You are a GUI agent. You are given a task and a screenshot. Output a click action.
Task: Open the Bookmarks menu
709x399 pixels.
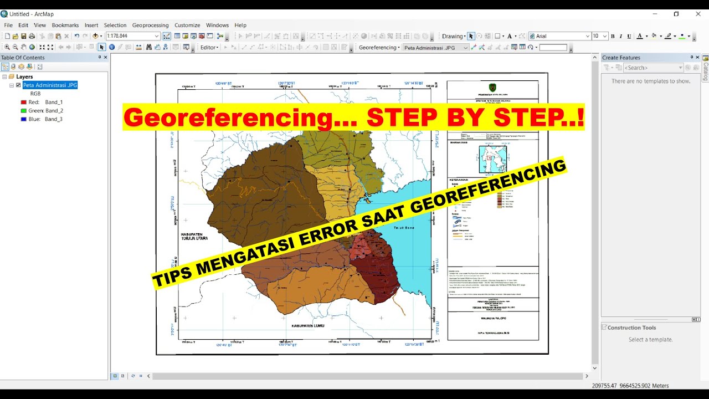coord(65,25)
